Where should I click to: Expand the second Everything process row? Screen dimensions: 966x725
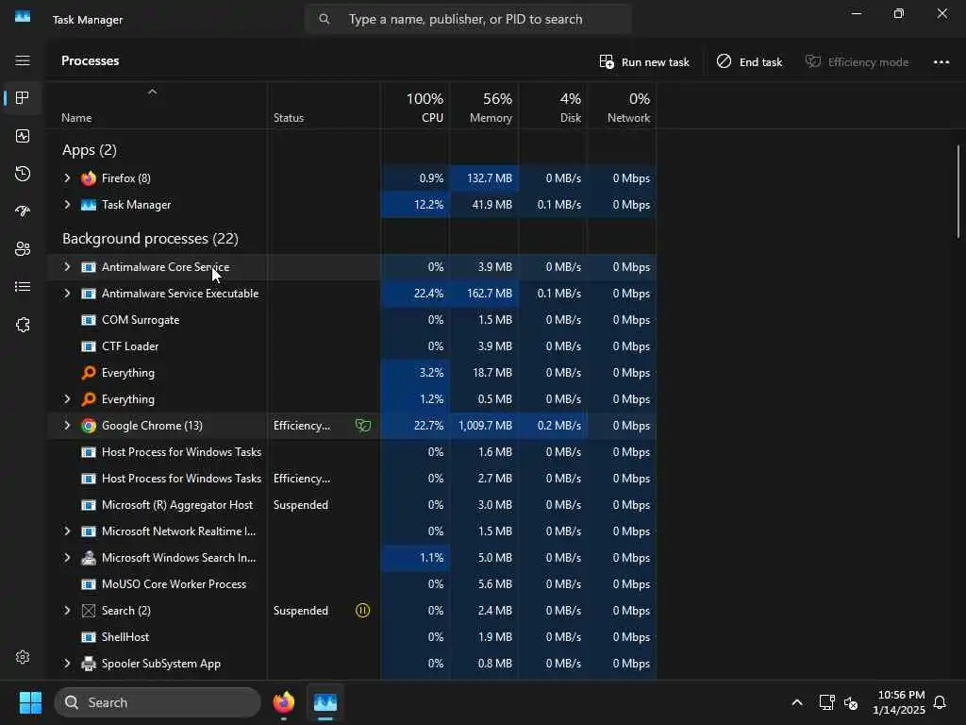click(x=67, y=399)
